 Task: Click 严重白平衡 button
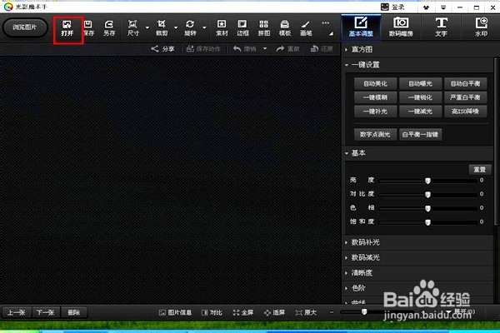tap(465, 97)
